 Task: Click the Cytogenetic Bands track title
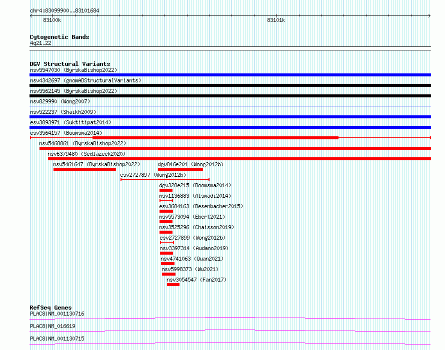pyautogui.click(x=59, y=37)
